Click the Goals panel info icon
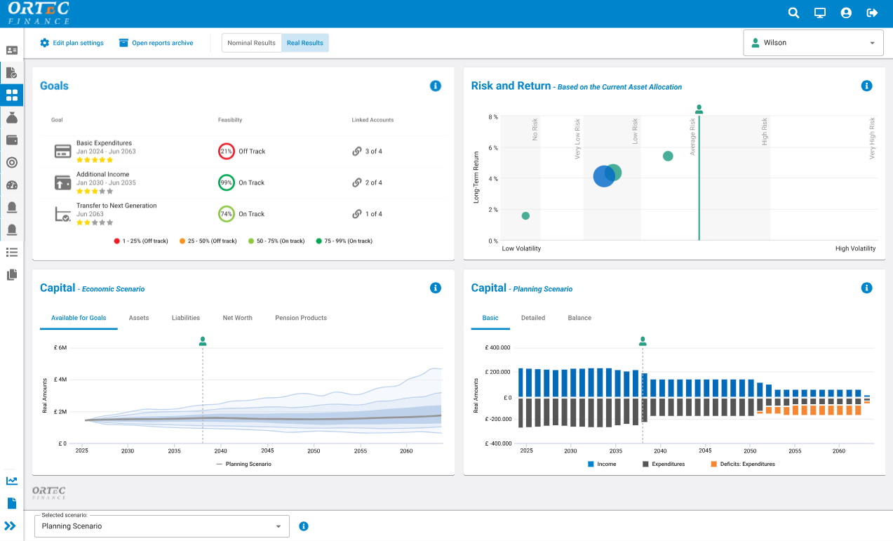 (x=436, y=86)
